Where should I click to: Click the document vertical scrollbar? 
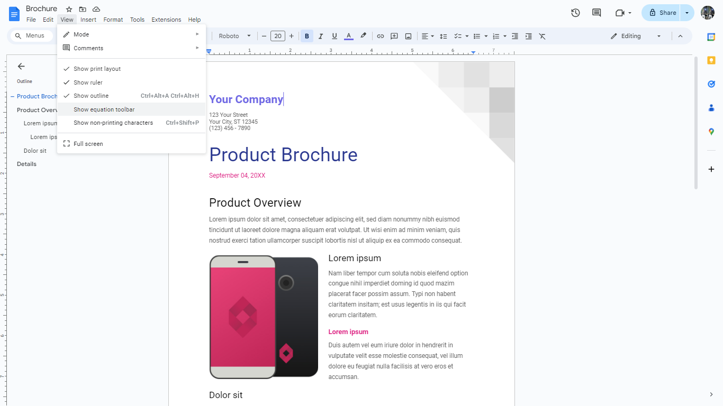[696, 123]
